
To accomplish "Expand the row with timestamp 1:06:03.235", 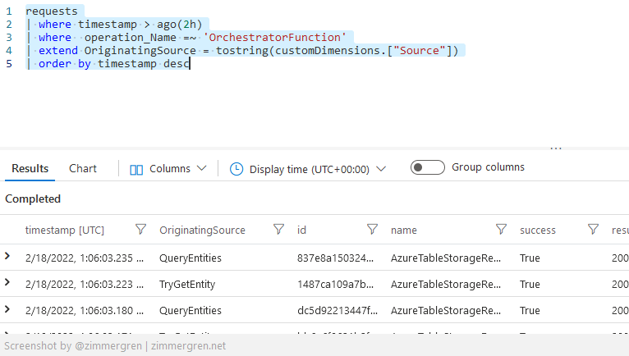I will click(x=7, y=256).
